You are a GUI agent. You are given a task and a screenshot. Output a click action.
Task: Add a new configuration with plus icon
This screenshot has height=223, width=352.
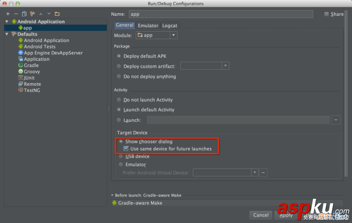8,14
